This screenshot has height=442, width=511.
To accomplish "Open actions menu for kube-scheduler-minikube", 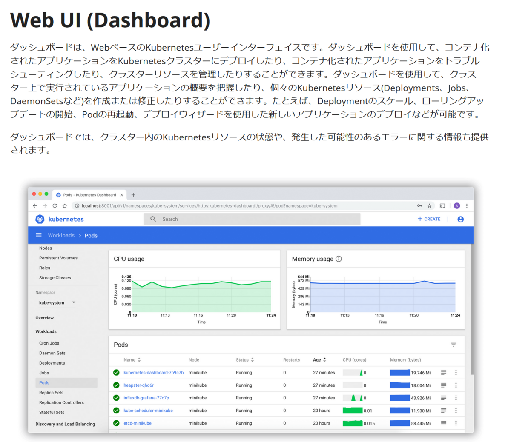I will pos(456,411).
